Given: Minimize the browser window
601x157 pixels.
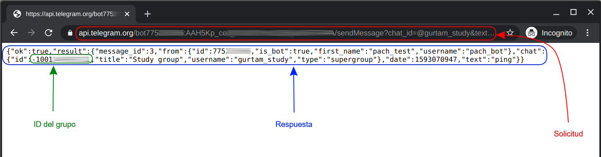Looking at the screenshot, I should coord(556,12).
